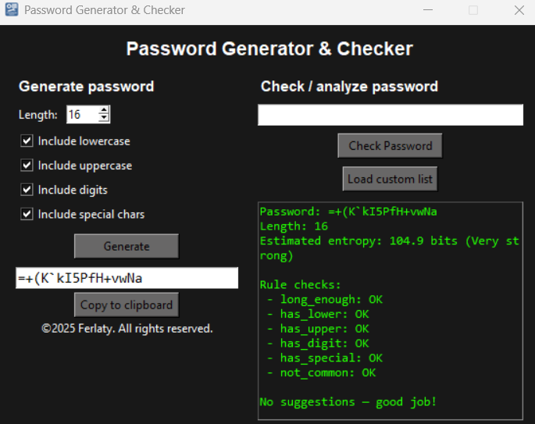Screen dimensions: 535x424
Task: Click Copy to clipboard button
Action: click(127, 305)
